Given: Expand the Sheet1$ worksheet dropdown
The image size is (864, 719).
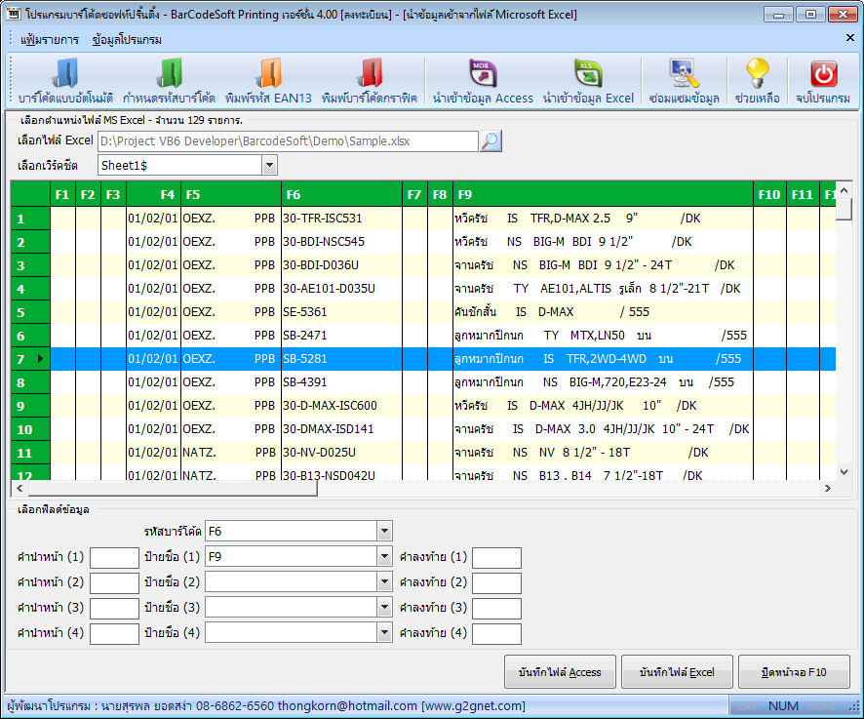Looking at the screenshot, I should tap(269, 165).
